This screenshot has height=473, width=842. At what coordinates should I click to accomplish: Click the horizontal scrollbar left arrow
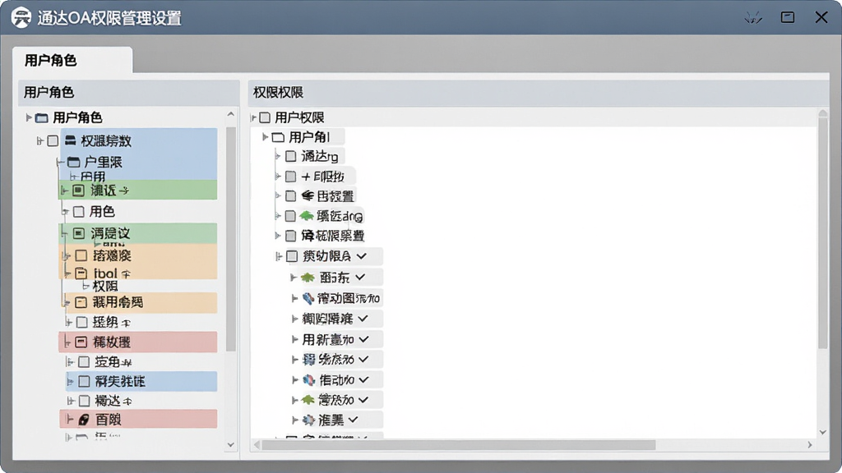click(x=257, y=444)
